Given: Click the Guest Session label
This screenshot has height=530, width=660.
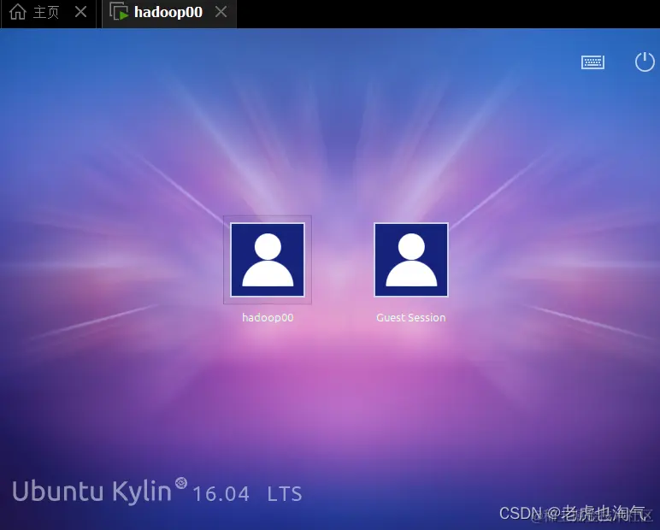Looking at the screenshot, I should click(x=411, y=317).
